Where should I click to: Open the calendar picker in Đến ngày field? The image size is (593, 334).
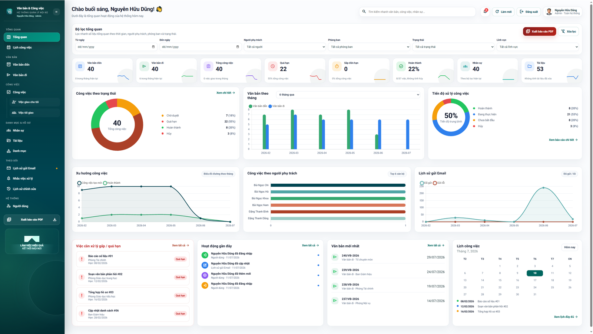(238, 47)
